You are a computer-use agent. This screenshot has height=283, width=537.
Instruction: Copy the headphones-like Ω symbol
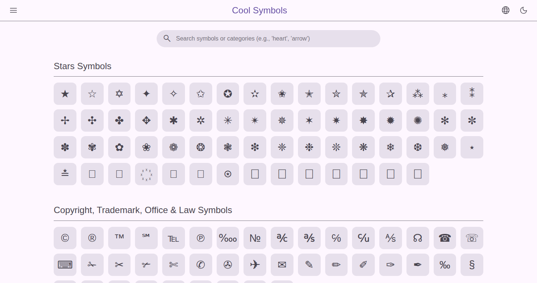(x=418, y=238)
